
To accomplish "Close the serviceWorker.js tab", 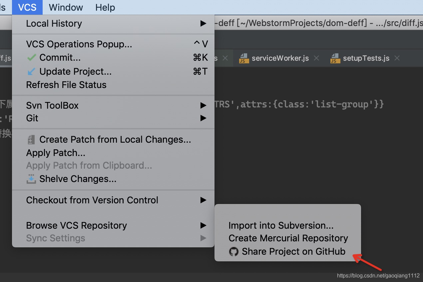I will click(x=316, y=58).
